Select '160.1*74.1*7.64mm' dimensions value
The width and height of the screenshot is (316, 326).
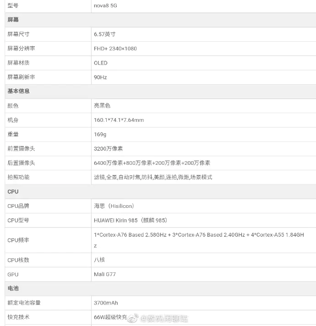pos(119,120)
